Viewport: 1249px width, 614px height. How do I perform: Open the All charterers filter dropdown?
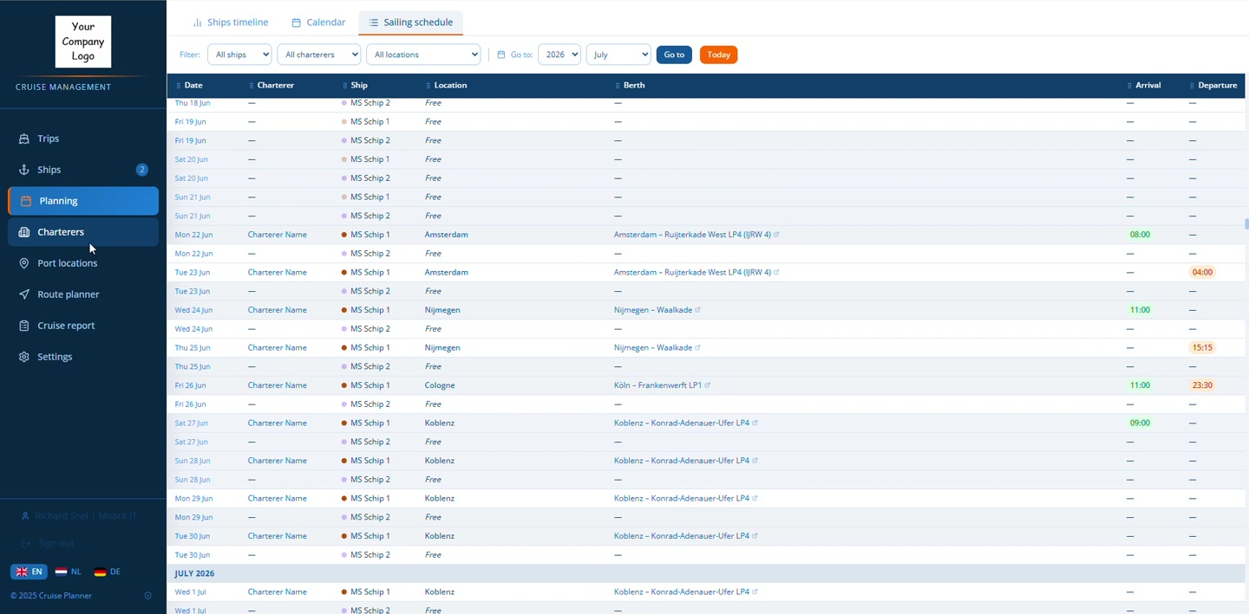(x=318, y=55)
